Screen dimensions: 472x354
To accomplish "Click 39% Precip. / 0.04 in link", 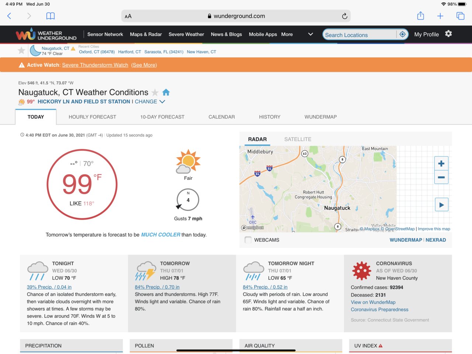I will coord(49,287).
